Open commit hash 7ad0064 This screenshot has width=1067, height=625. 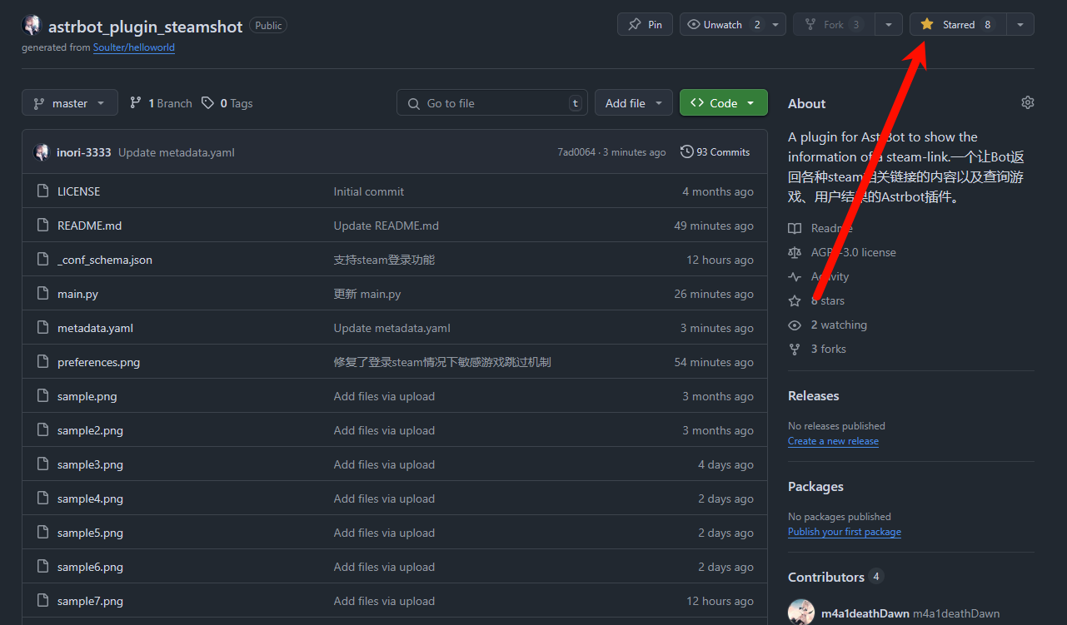[576, 152]
